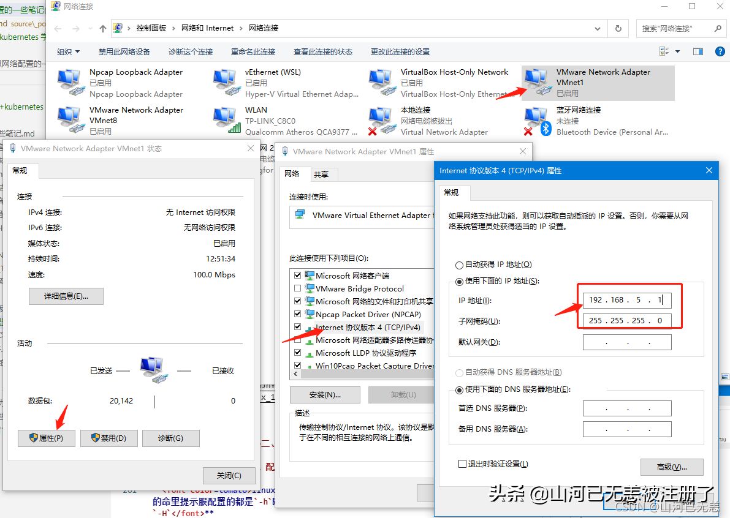Click the 网络连接 title bar window icon
This screenshot has width=730, height=518.
pos(56,6)
